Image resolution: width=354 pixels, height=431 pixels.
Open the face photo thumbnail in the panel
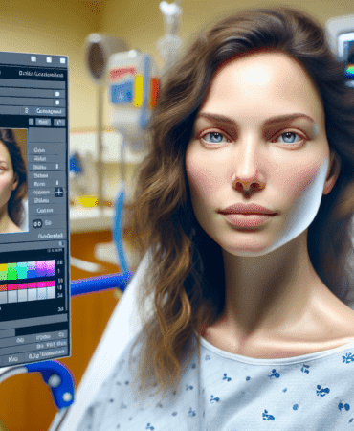point(13,180)
